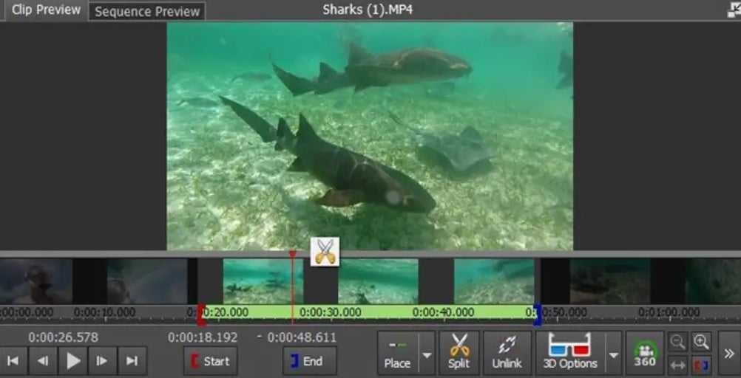Zoom timeline to the selected in/out region
The height and width of the screenshot is (378, 741).
[x=701, y=364]
